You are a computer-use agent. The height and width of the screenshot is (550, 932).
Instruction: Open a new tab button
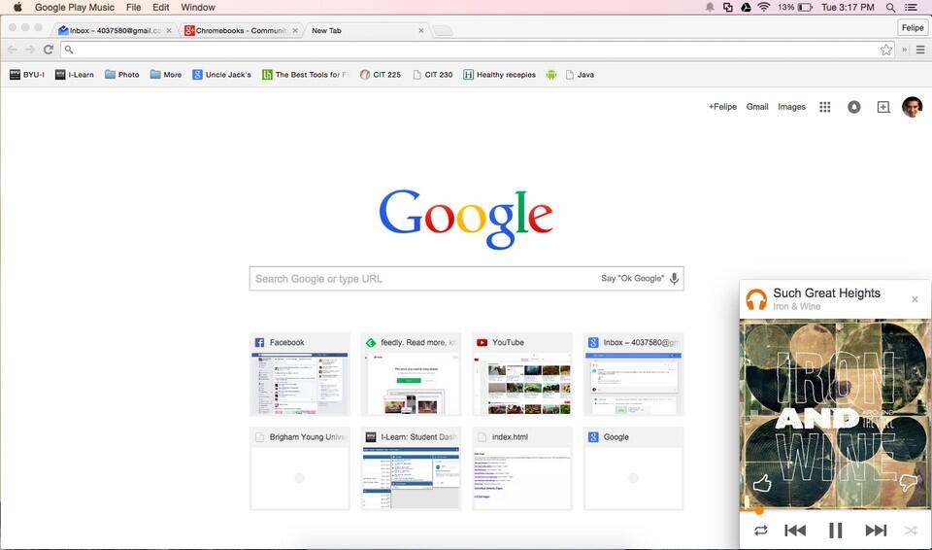pyautogui.click(x=443, y=31)
